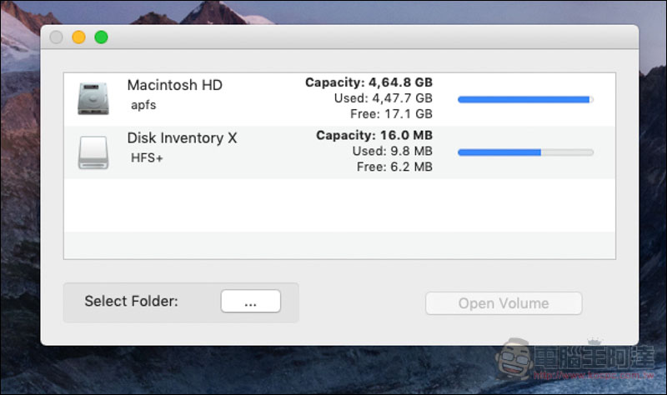Click the Macintosh HD usage bar

coord(525,99)
